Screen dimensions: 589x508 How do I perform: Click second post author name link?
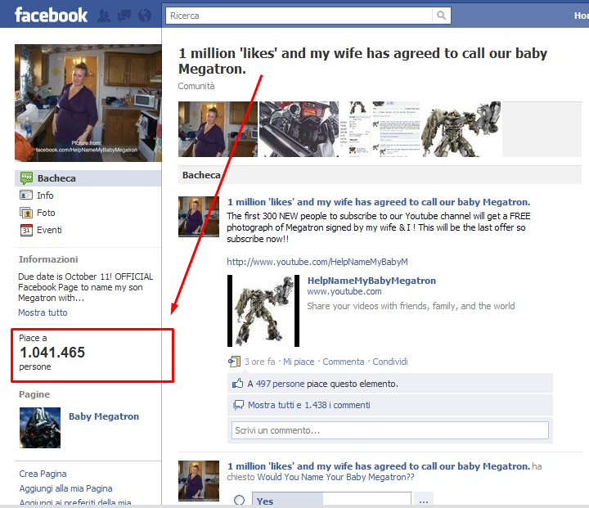pos(379,466)
